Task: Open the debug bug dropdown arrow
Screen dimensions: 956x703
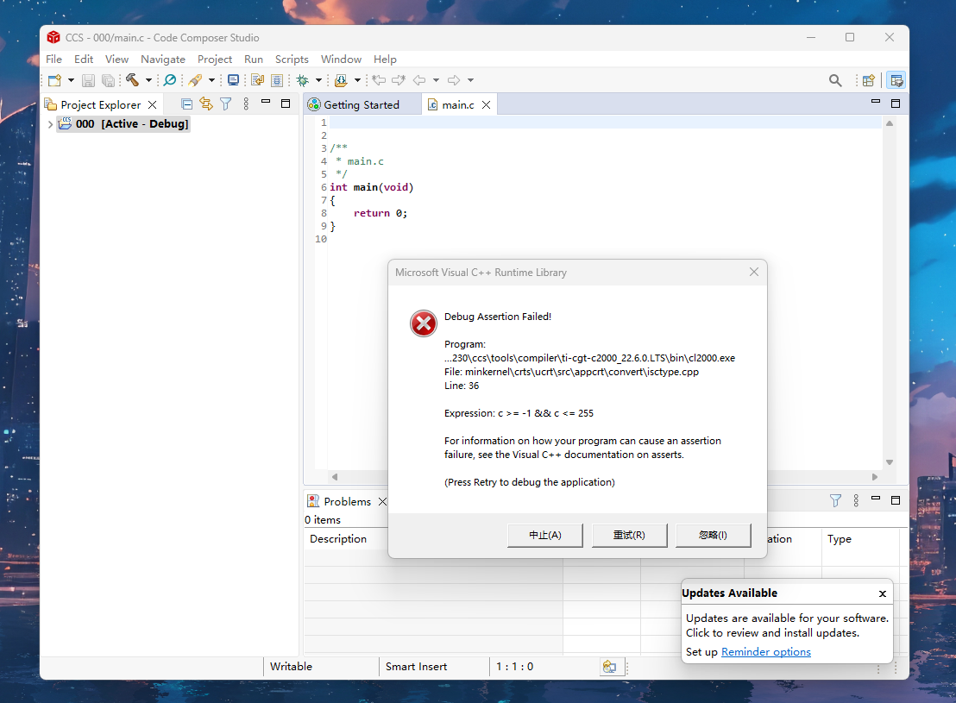Action: (318, 80)
